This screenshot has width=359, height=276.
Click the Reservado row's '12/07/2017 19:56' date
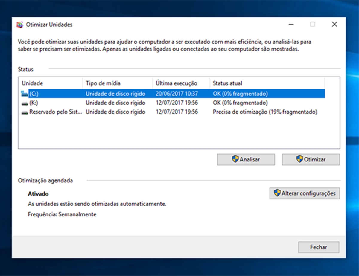pyautogui.click(x=177, y=112)
